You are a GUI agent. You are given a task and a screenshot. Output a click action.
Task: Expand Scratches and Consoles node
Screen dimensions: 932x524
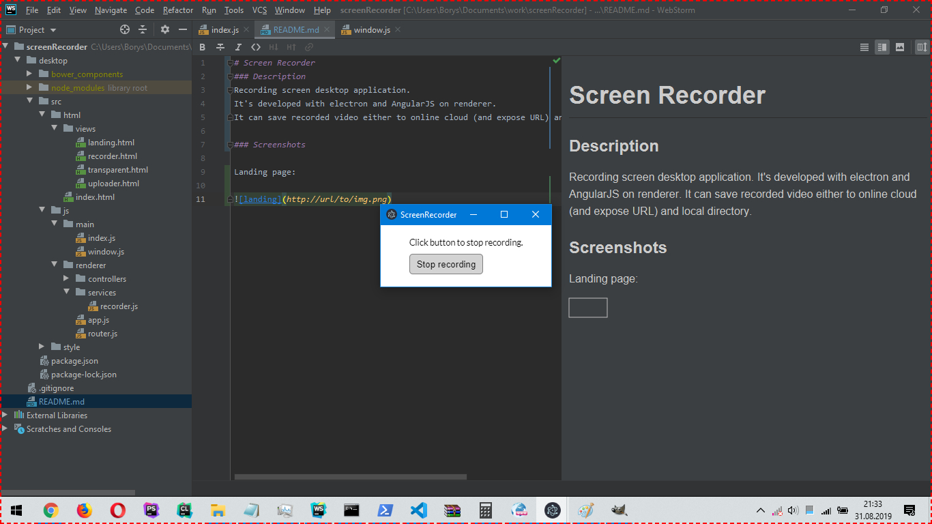point(5,428)
